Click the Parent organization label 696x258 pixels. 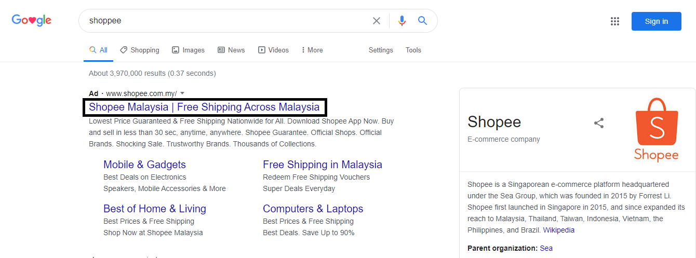tap(503, 248)
